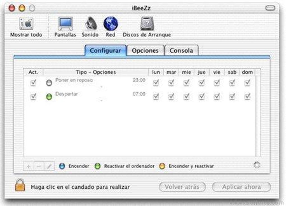The width and height of the screenshot is (286, 206).
Task: Click the sab column header
Action: pos(232,72)
